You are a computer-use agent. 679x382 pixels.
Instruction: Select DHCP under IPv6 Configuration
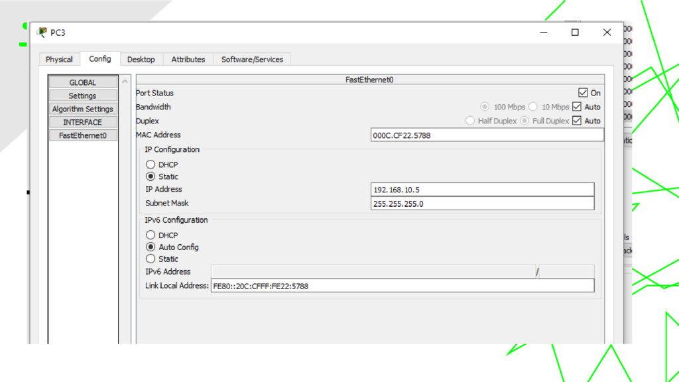coord(151,235)
